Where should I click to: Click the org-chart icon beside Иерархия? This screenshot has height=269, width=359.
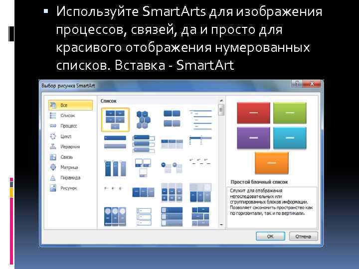53,147
